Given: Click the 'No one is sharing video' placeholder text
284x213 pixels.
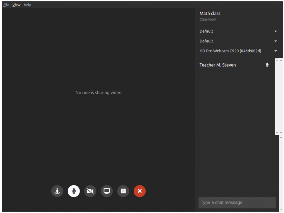Looking at the screenshot, I should pyautogui.click(x=98, y=93).
